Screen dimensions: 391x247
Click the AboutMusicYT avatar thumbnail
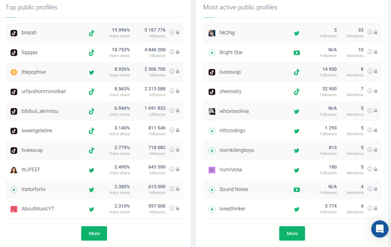(14, 209)
